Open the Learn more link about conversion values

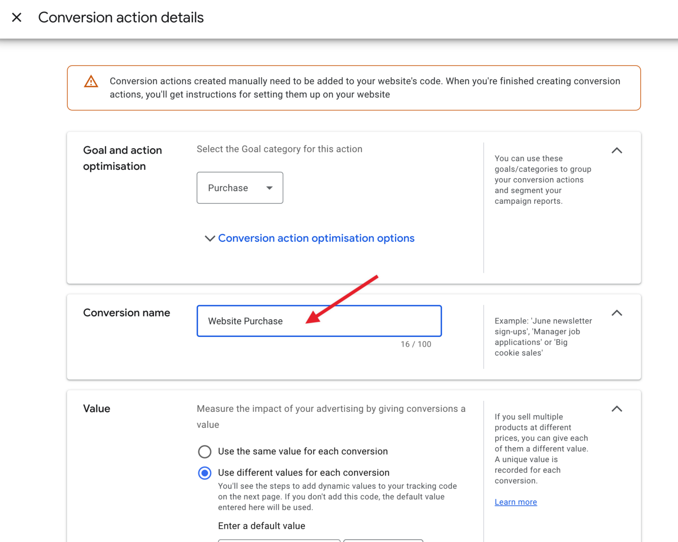516,502
